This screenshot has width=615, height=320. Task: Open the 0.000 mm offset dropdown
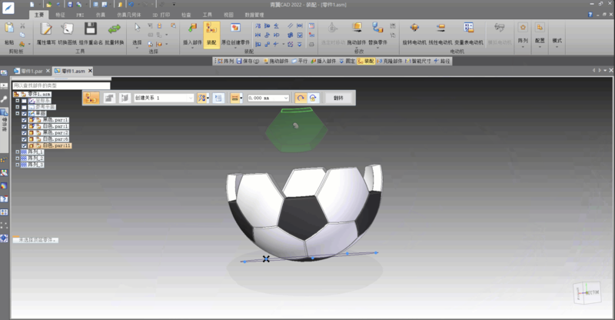[286, 98]
